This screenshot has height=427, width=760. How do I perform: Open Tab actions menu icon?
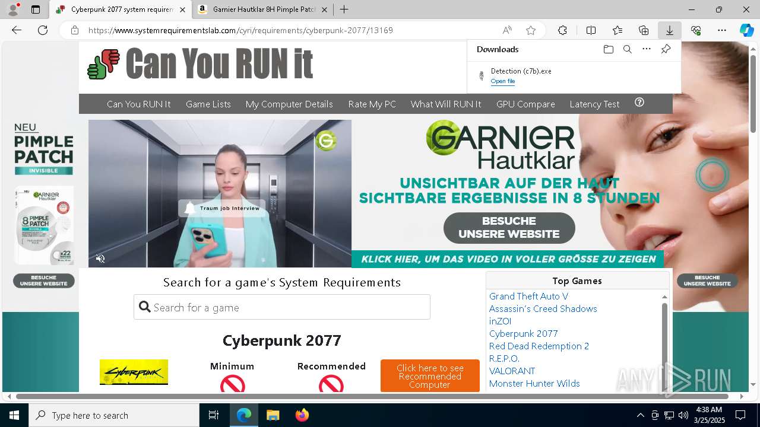36,9
